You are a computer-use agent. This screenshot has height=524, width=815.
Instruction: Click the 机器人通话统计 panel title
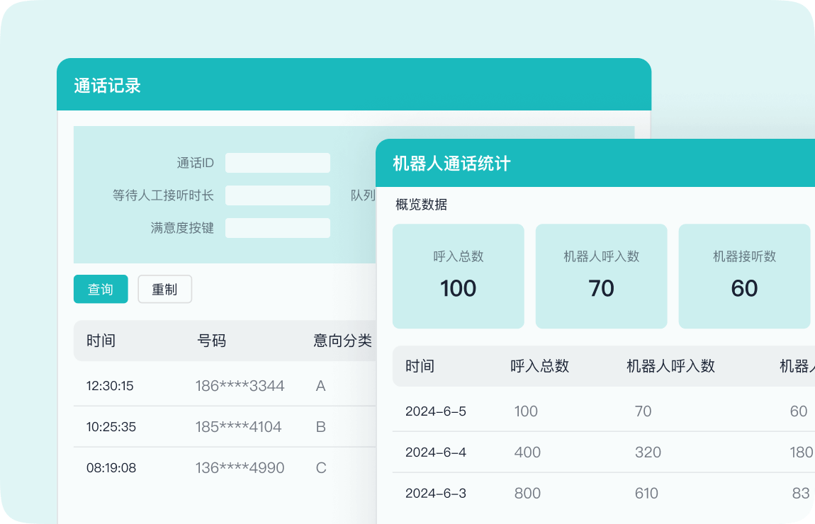[x=451, y=164]
